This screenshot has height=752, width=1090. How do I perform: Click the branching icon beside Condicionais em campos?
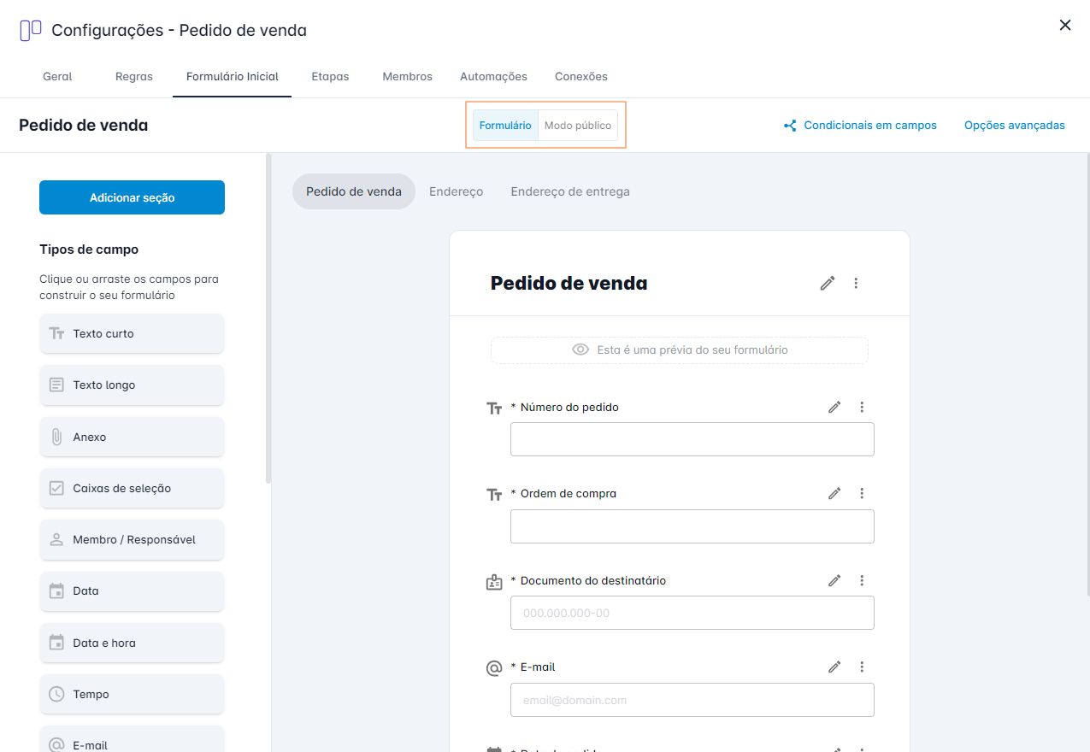(x=790, y=126)
